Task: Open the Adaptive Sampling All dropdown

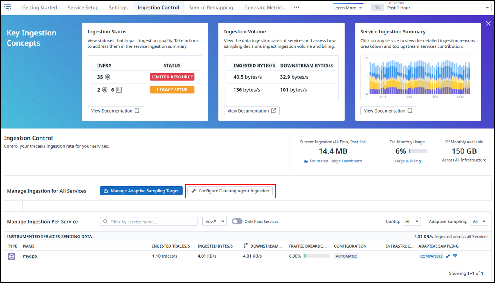Action: (479, 222)
